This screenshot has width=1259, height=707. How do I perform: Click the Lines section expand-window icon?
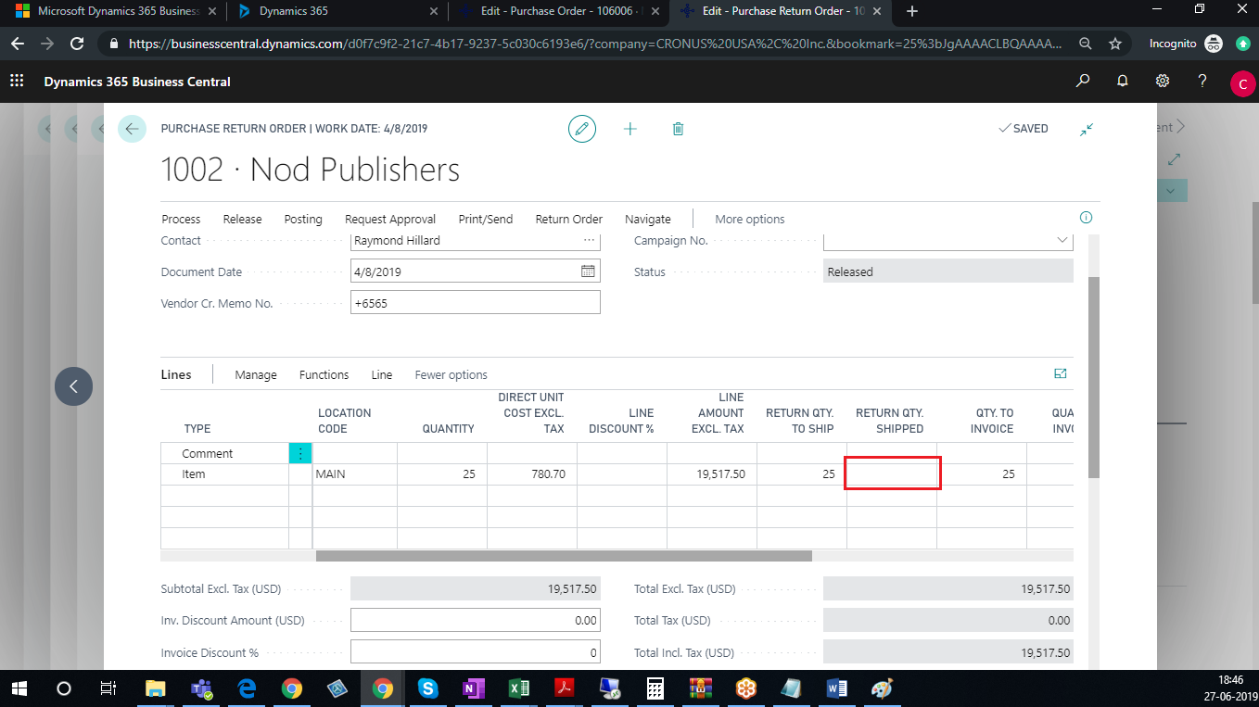(x=1061, y=374)
